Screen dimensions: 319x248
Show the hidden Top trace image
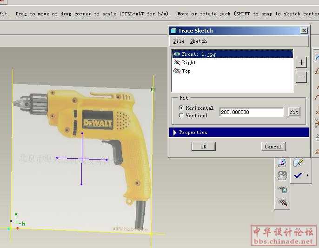(x=177, y=71)
